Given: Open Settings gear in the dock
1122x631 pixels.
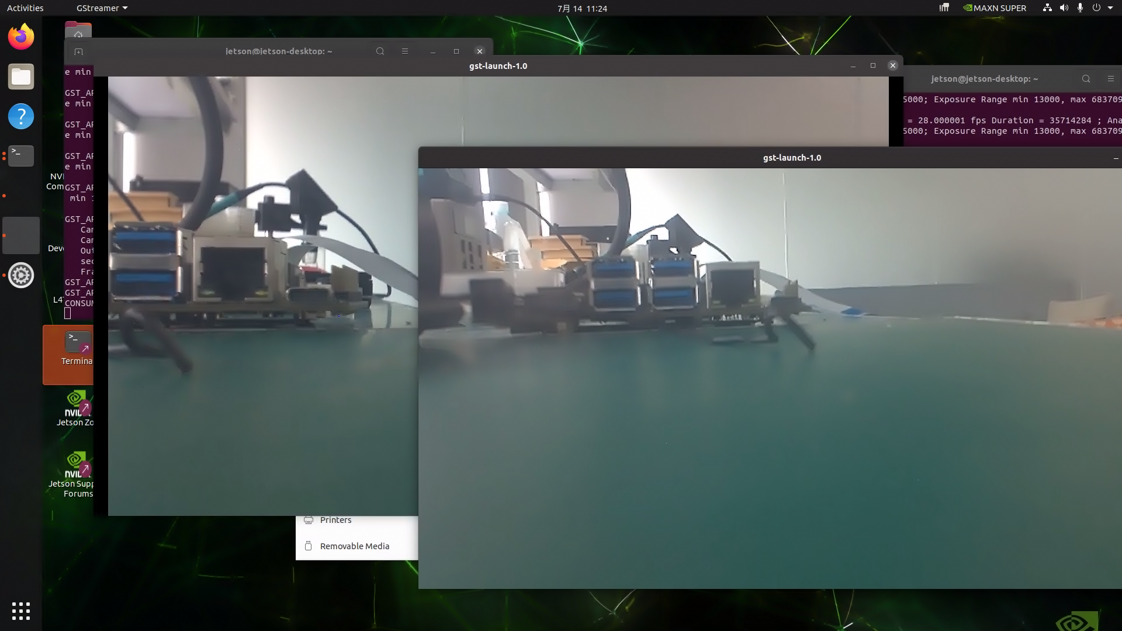Looking at the screenshot, I should point(21,275).
